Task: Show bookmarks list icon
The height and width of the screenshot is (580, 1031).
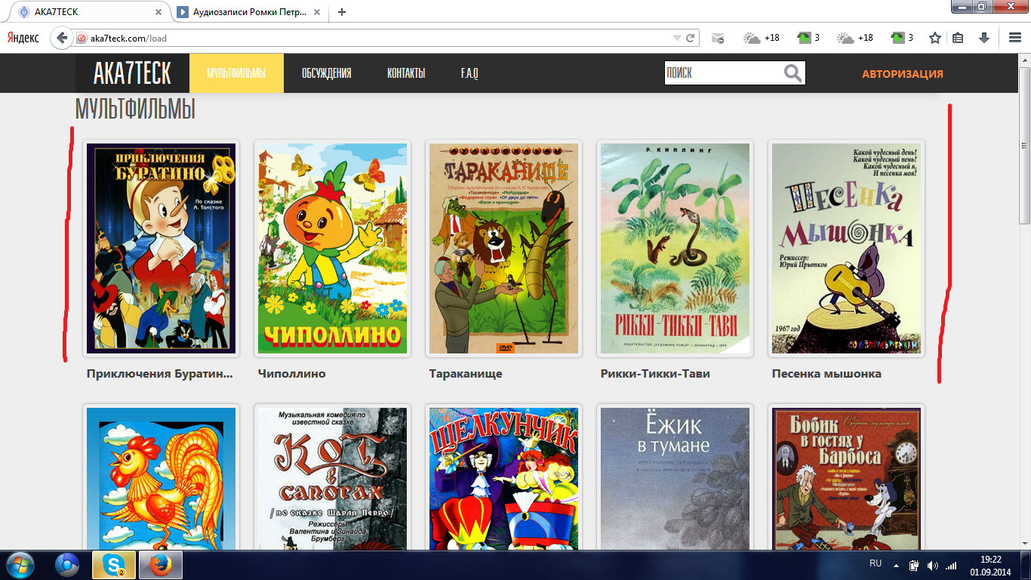Action: coord(958,38)
